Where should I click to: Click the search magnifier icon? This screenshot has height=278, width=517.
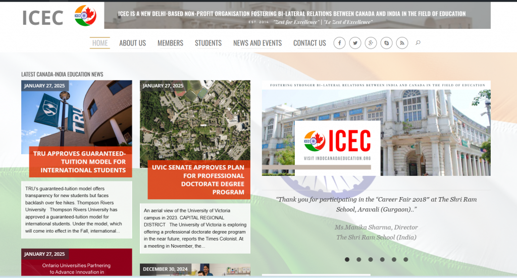418,43
